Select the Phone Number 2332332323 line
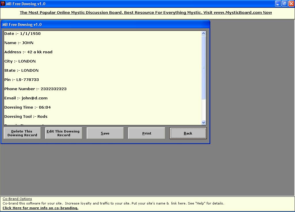This screenshot has width=295, height=212. (35, 89)
